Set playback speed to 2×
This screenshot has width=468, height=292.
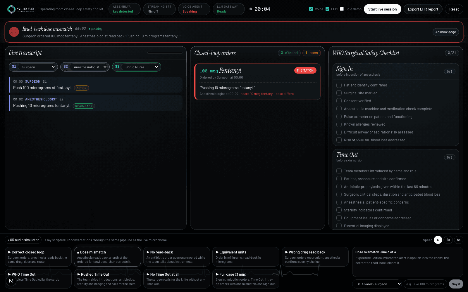point(448,240)
